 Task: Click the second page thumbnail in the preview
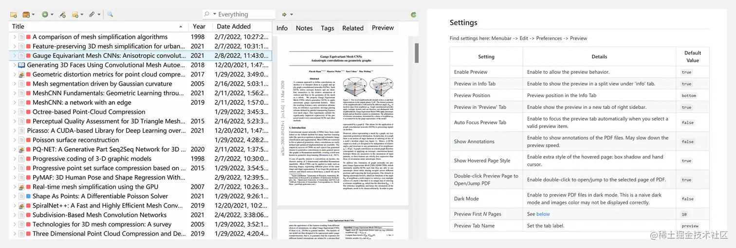(x=342, y=224)
